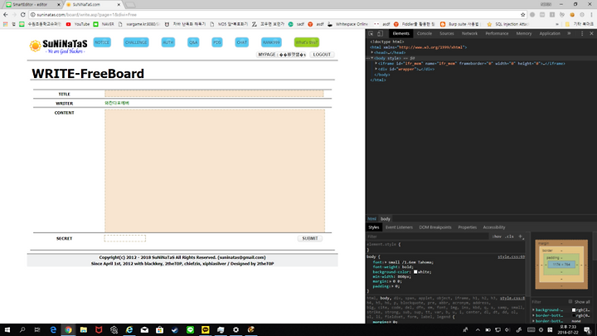Toggle the device toolbar icon in DevTools
The height and width of the screenshot is (336, 597).
click(380, 33)
